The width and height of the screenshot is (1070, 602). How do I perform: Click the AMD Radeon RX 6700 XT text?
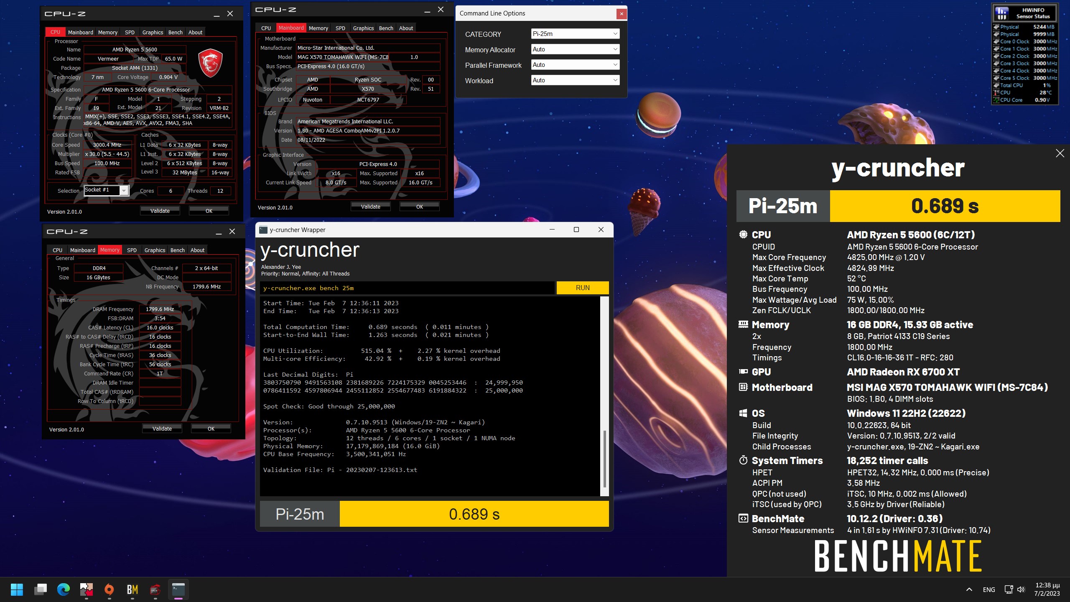pos(903,372)
